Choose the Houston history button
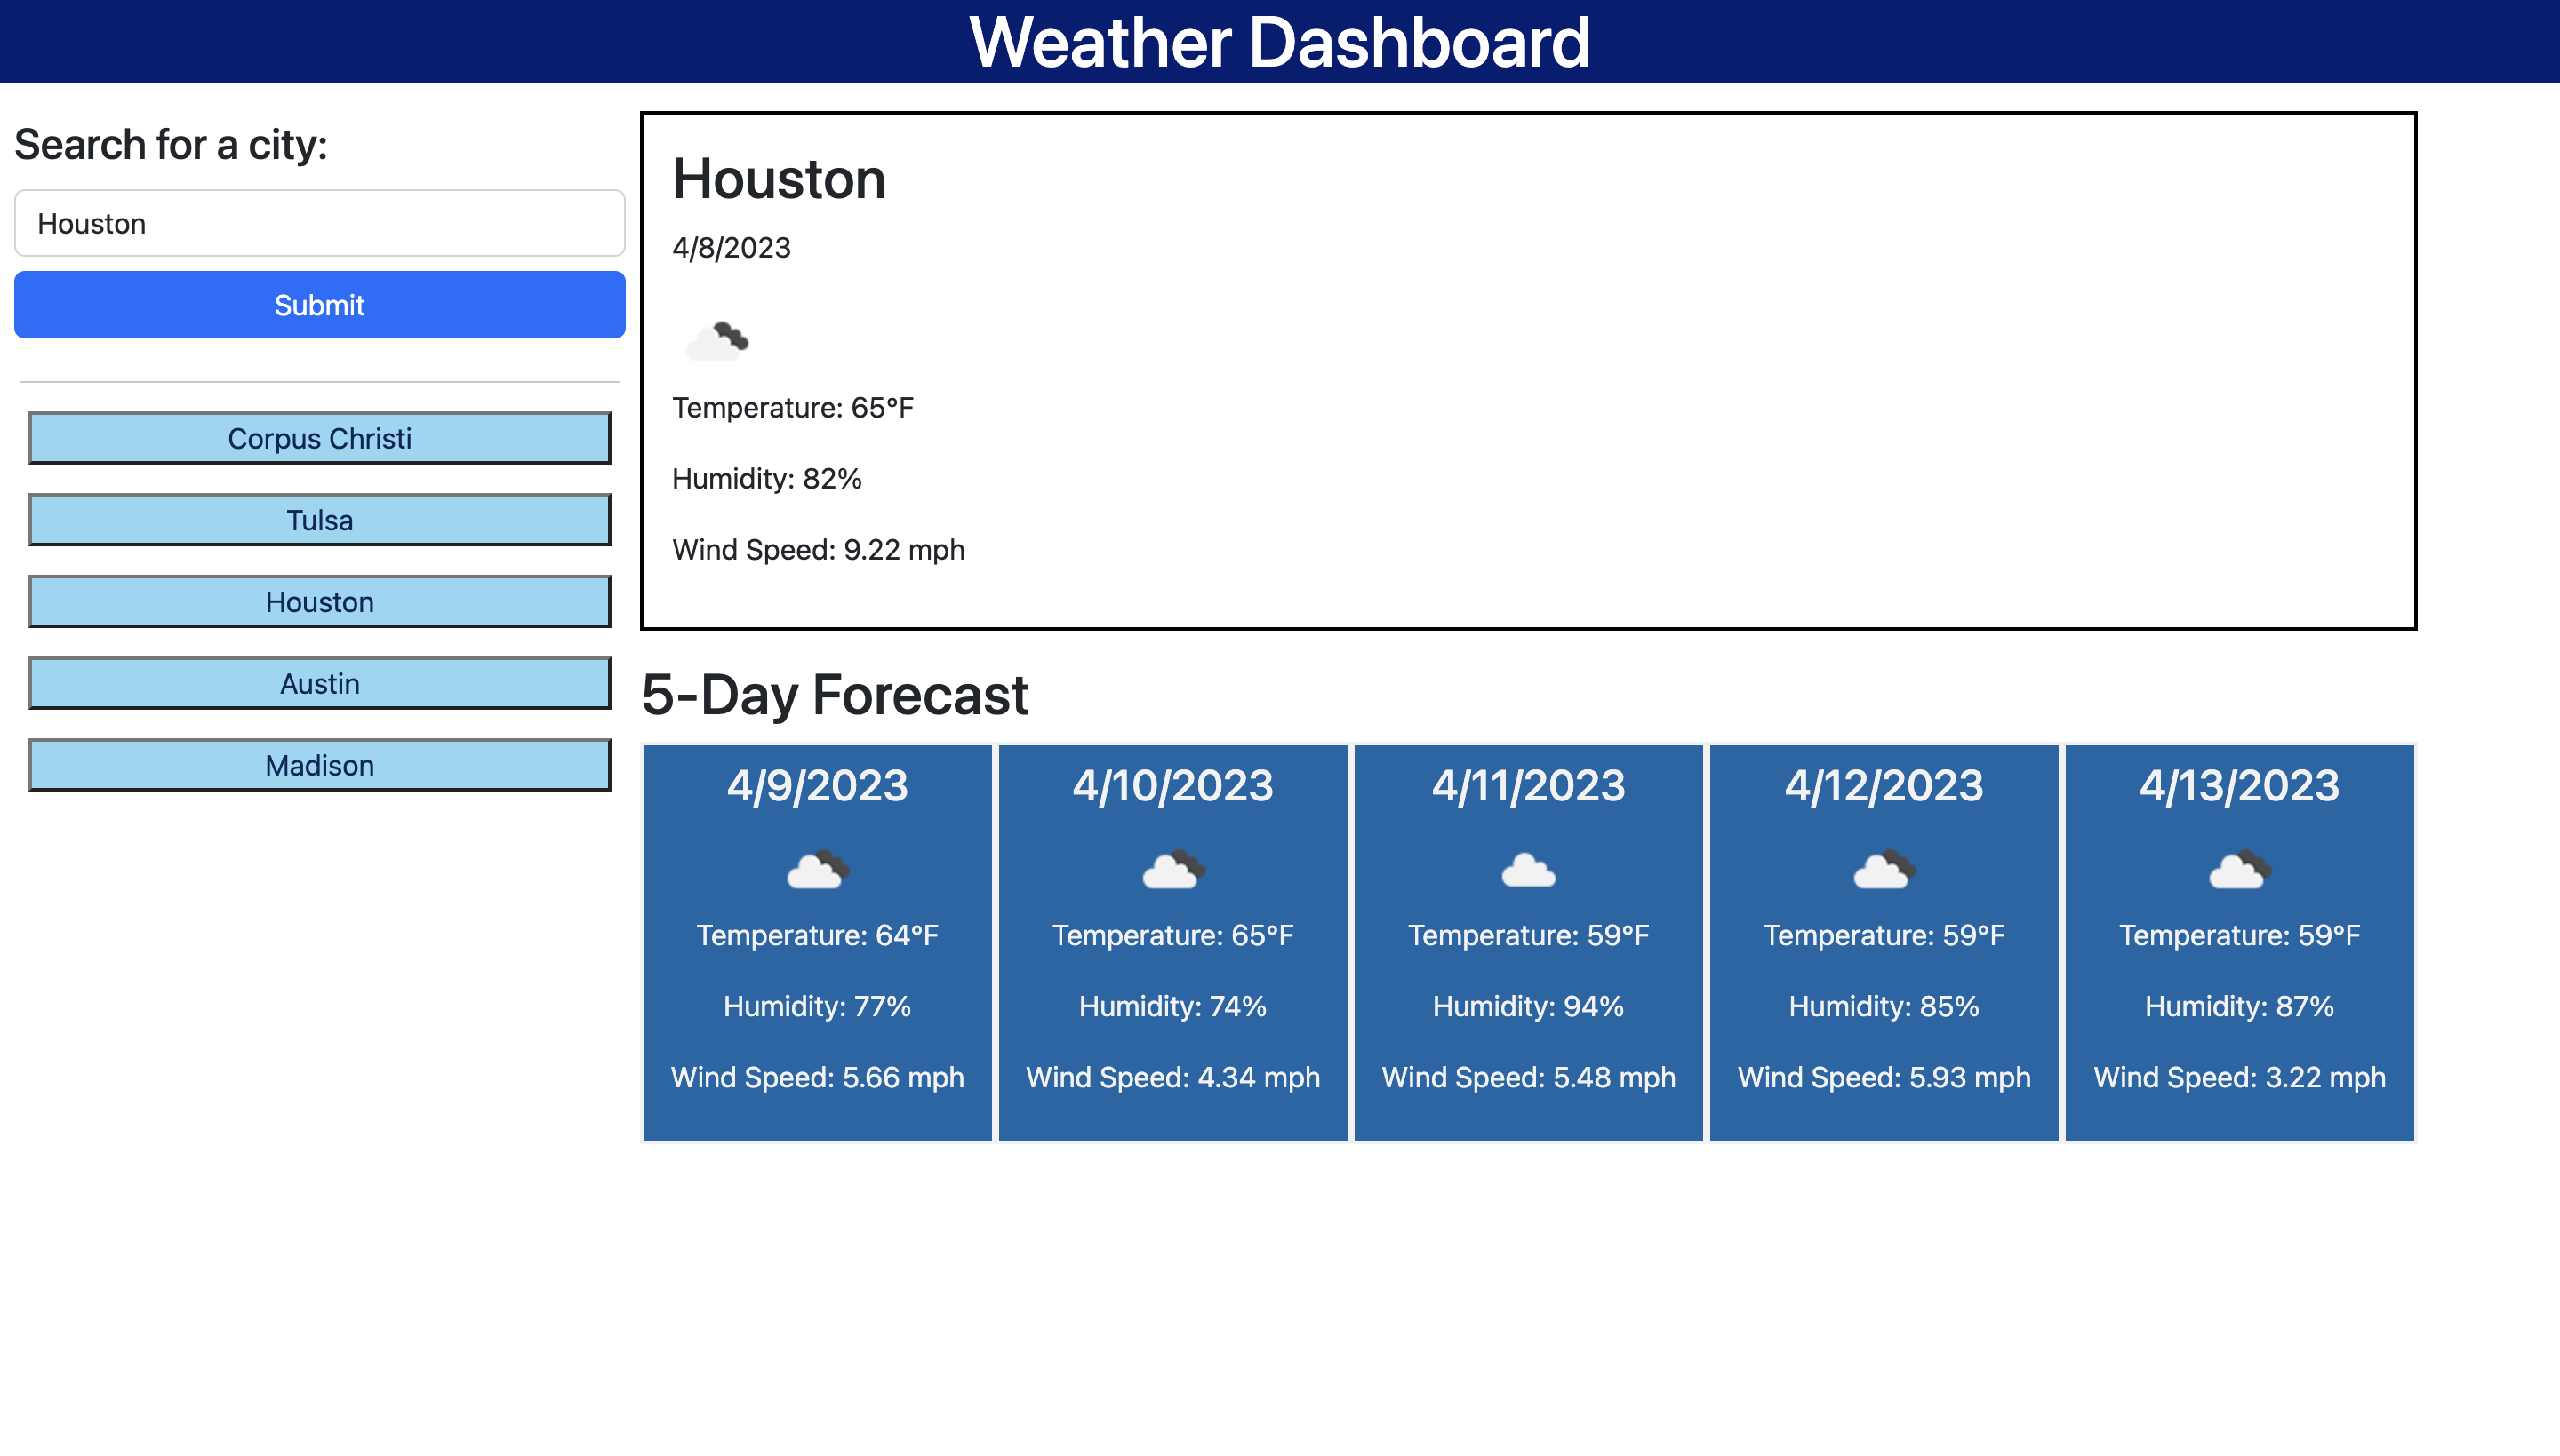2560x1456 pixels. [319, 602]
